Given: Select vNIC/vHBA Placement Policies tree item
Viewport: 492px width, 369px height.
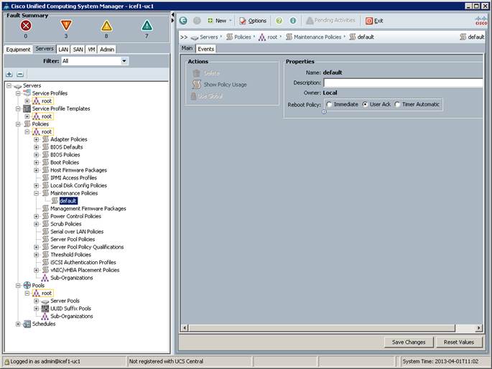Looking at the screenshot, I should 85,270.
